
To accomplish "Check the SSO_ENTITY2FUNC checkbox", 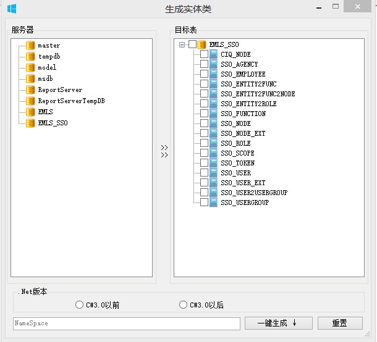I will point(204,83).
